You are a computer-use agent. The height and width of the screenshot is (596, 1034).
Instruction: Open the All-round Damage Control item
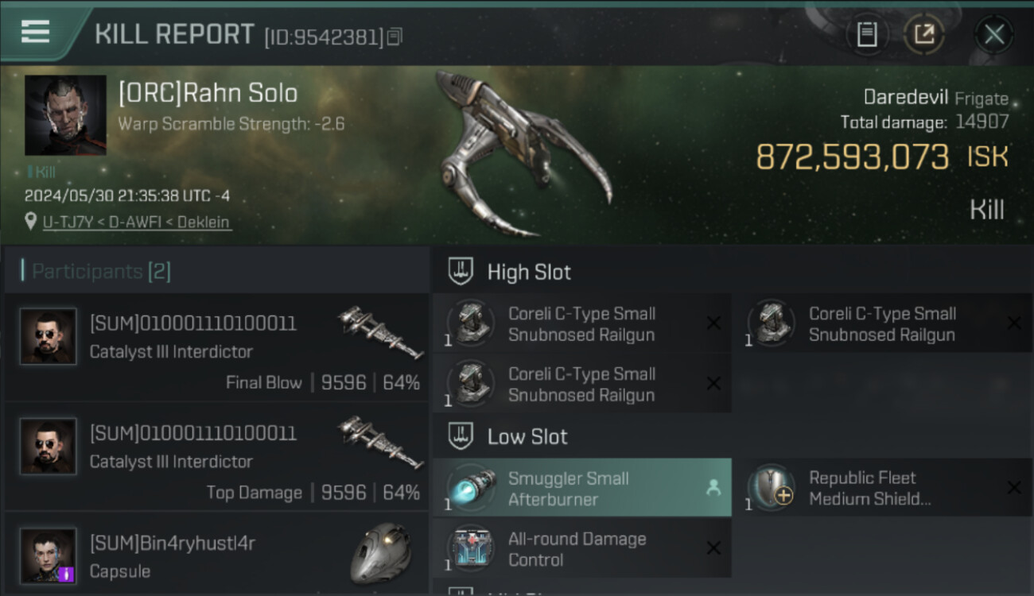tap(582, 548)
